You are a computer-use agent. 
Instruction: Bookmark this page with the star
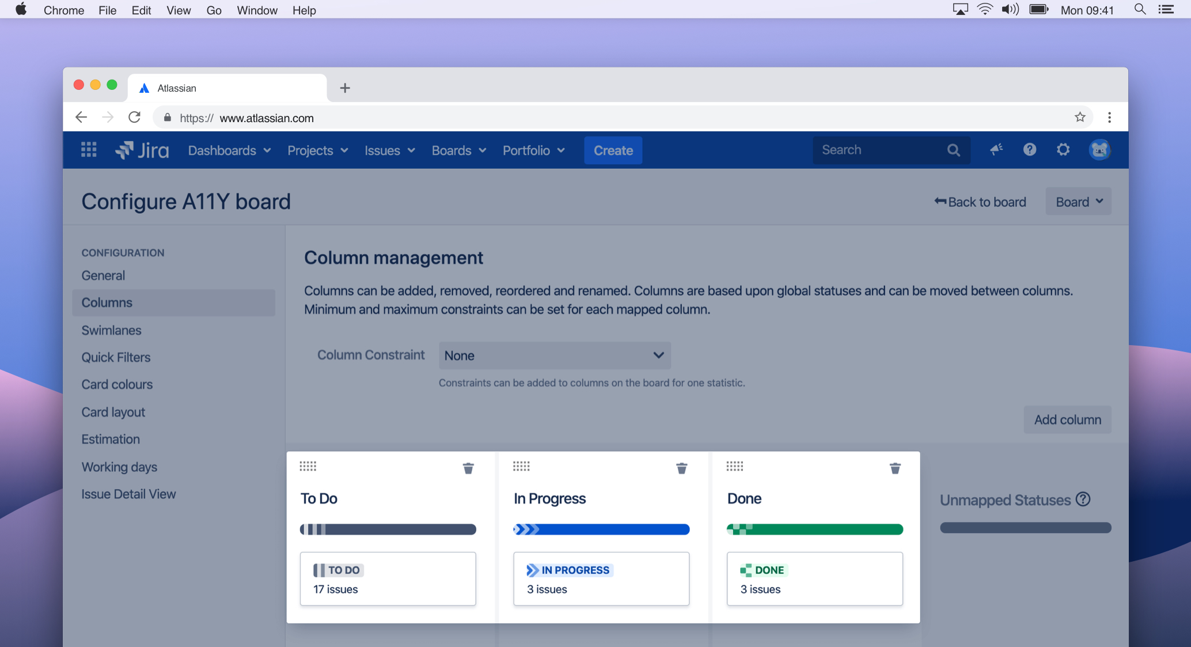[1080, 118]
